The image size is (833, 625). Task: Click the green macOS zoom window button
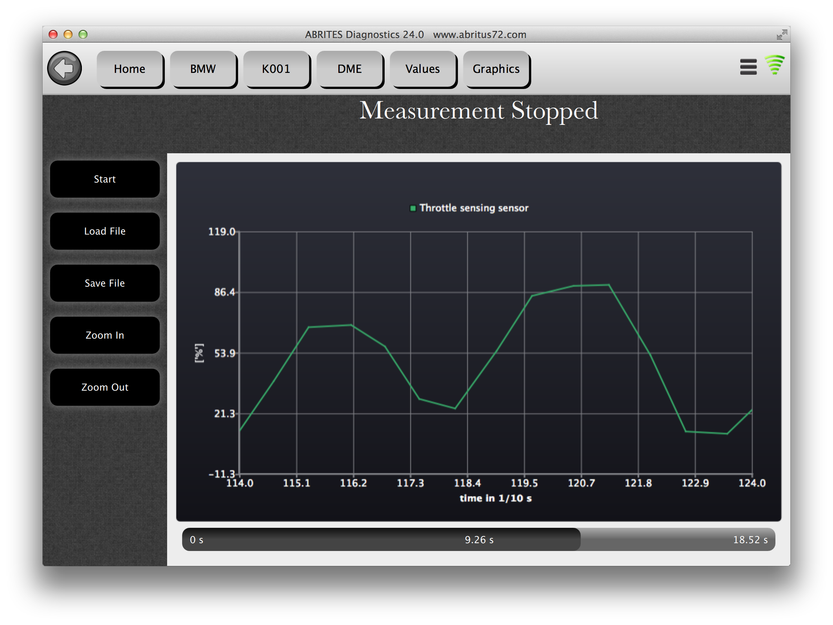coord(83,35)
